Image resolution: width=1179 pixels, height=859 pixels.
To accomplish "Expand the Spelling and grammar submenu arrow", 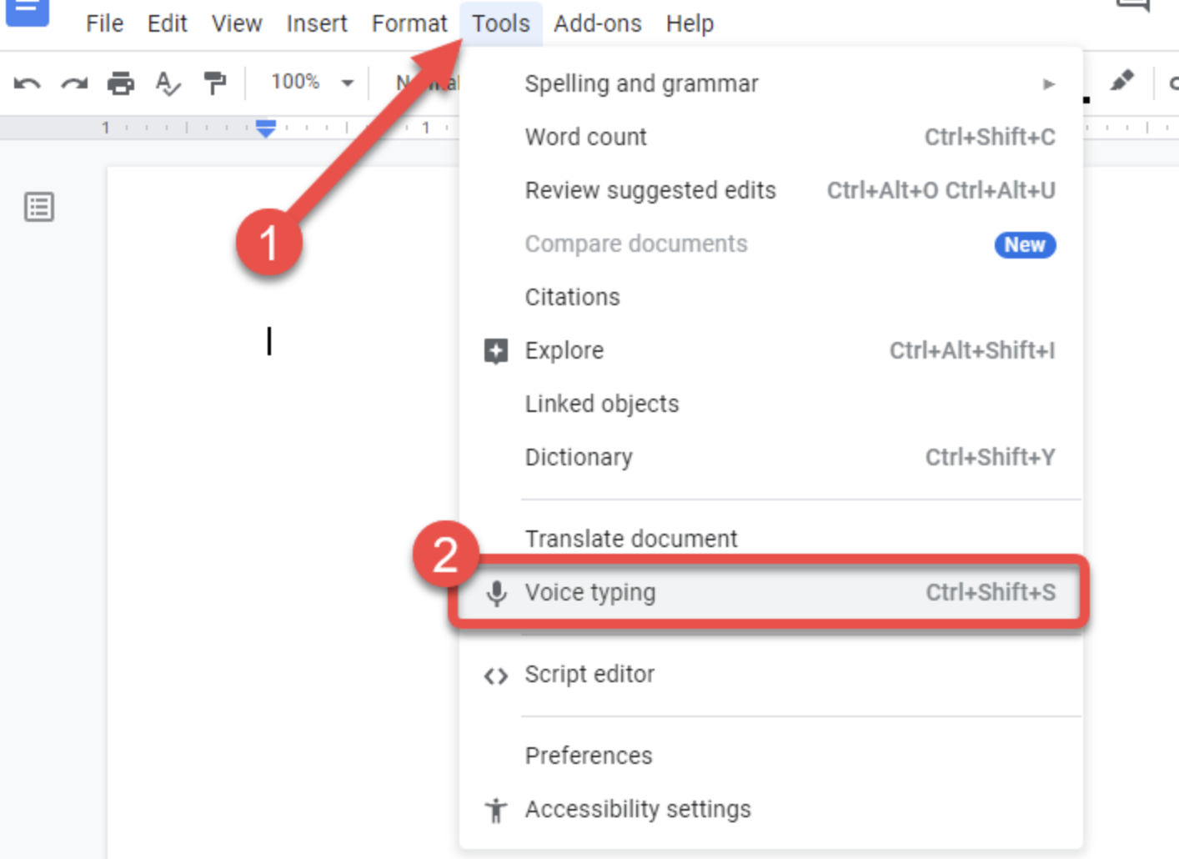I will [x=1049, y=84].
